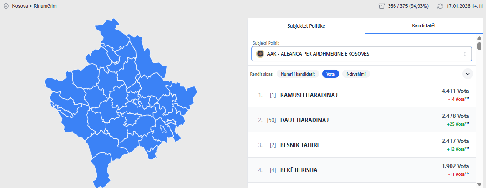
Task: Select the Vota sort option
Action: coord(330,74)
